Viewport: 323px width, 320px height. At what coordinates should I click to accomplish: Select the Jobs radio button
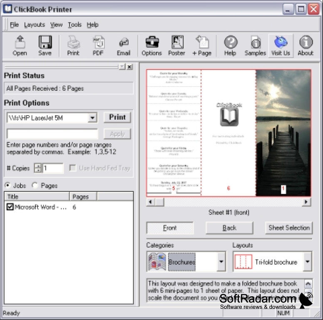(7, 185)
